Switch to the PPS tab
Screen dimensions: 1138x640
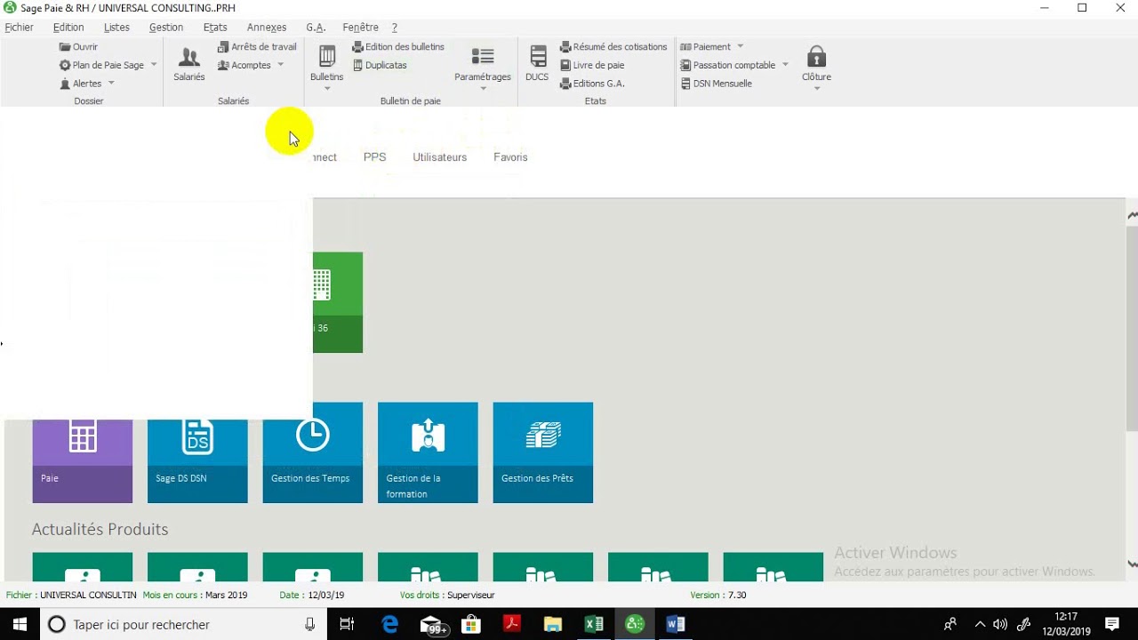[374, 157]
